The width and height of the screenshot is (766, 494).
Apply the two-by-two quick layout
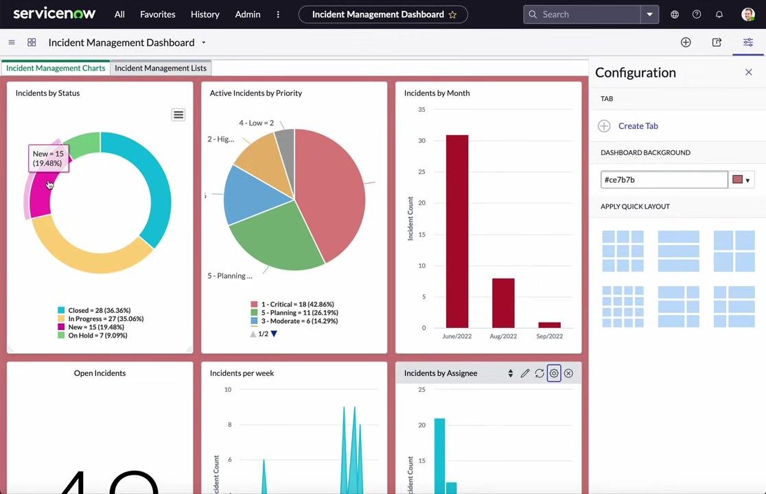pos(734,251)
